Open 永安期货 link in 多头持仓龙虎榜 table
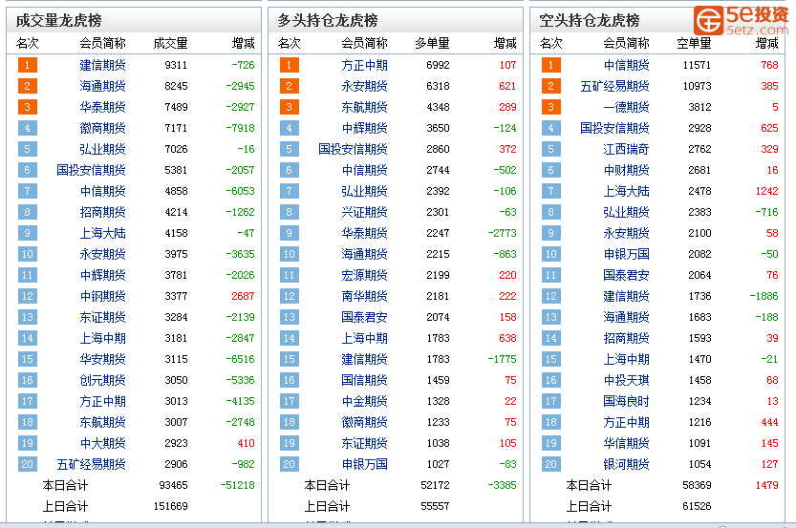This screenshot has height=528, width=796. coord(364,86)
